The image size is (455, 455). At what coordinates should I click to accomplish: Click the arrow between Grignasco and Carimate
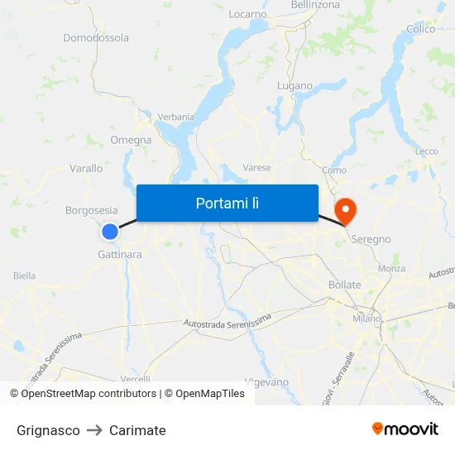tap(94, 430)
